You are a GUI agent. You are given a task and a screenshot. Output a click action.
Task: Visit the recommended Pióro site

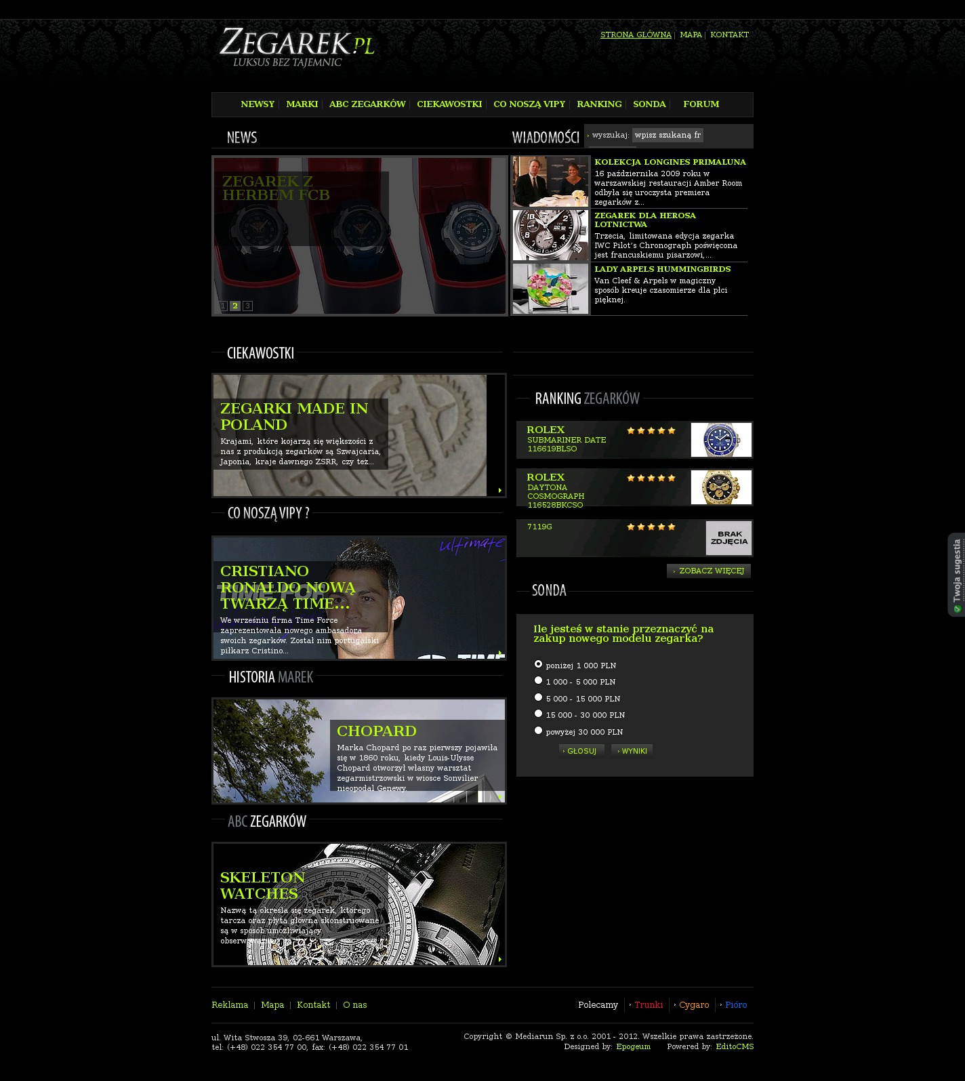pos(736,1005)
